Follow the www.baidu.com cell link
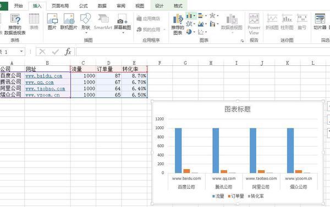Viewport: 330px width, 207px height. point(44,76)
